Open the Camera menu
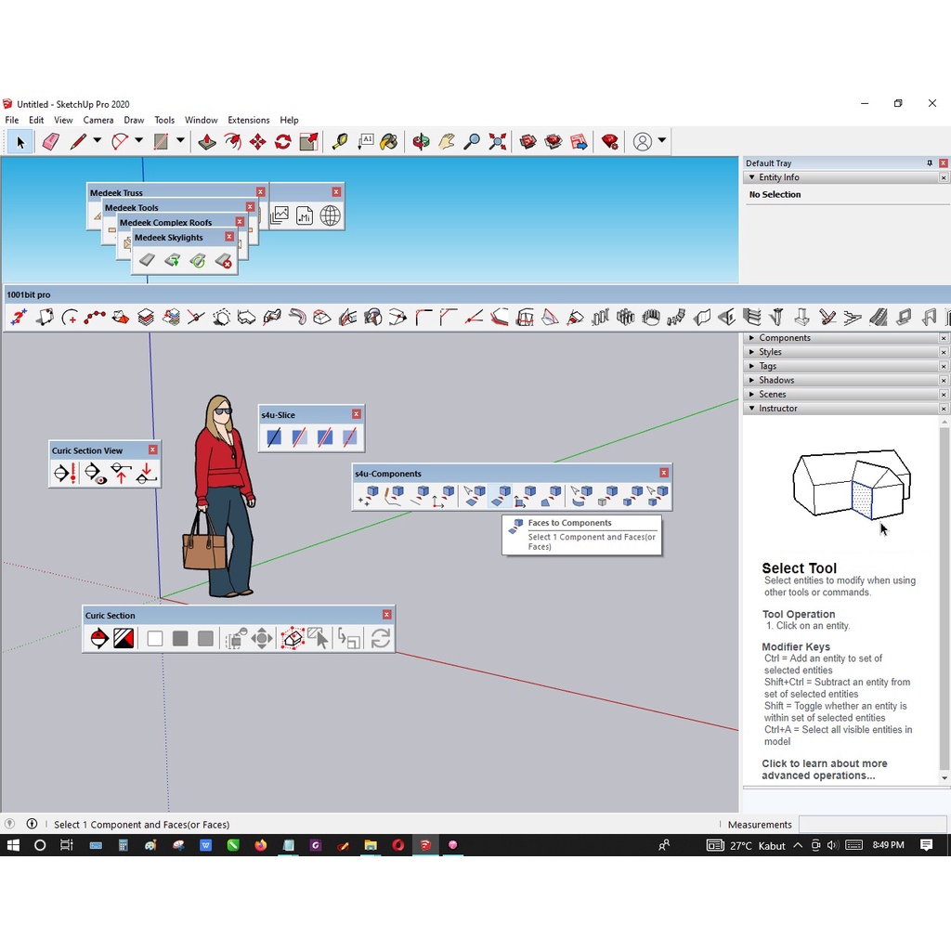 (x=98, y=120)
